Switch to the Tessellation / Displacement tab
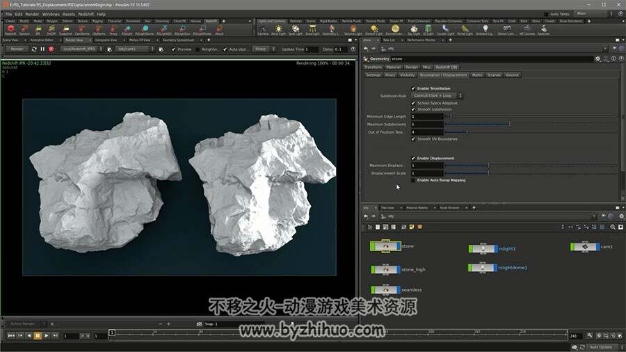 click(x=443, y=75)
